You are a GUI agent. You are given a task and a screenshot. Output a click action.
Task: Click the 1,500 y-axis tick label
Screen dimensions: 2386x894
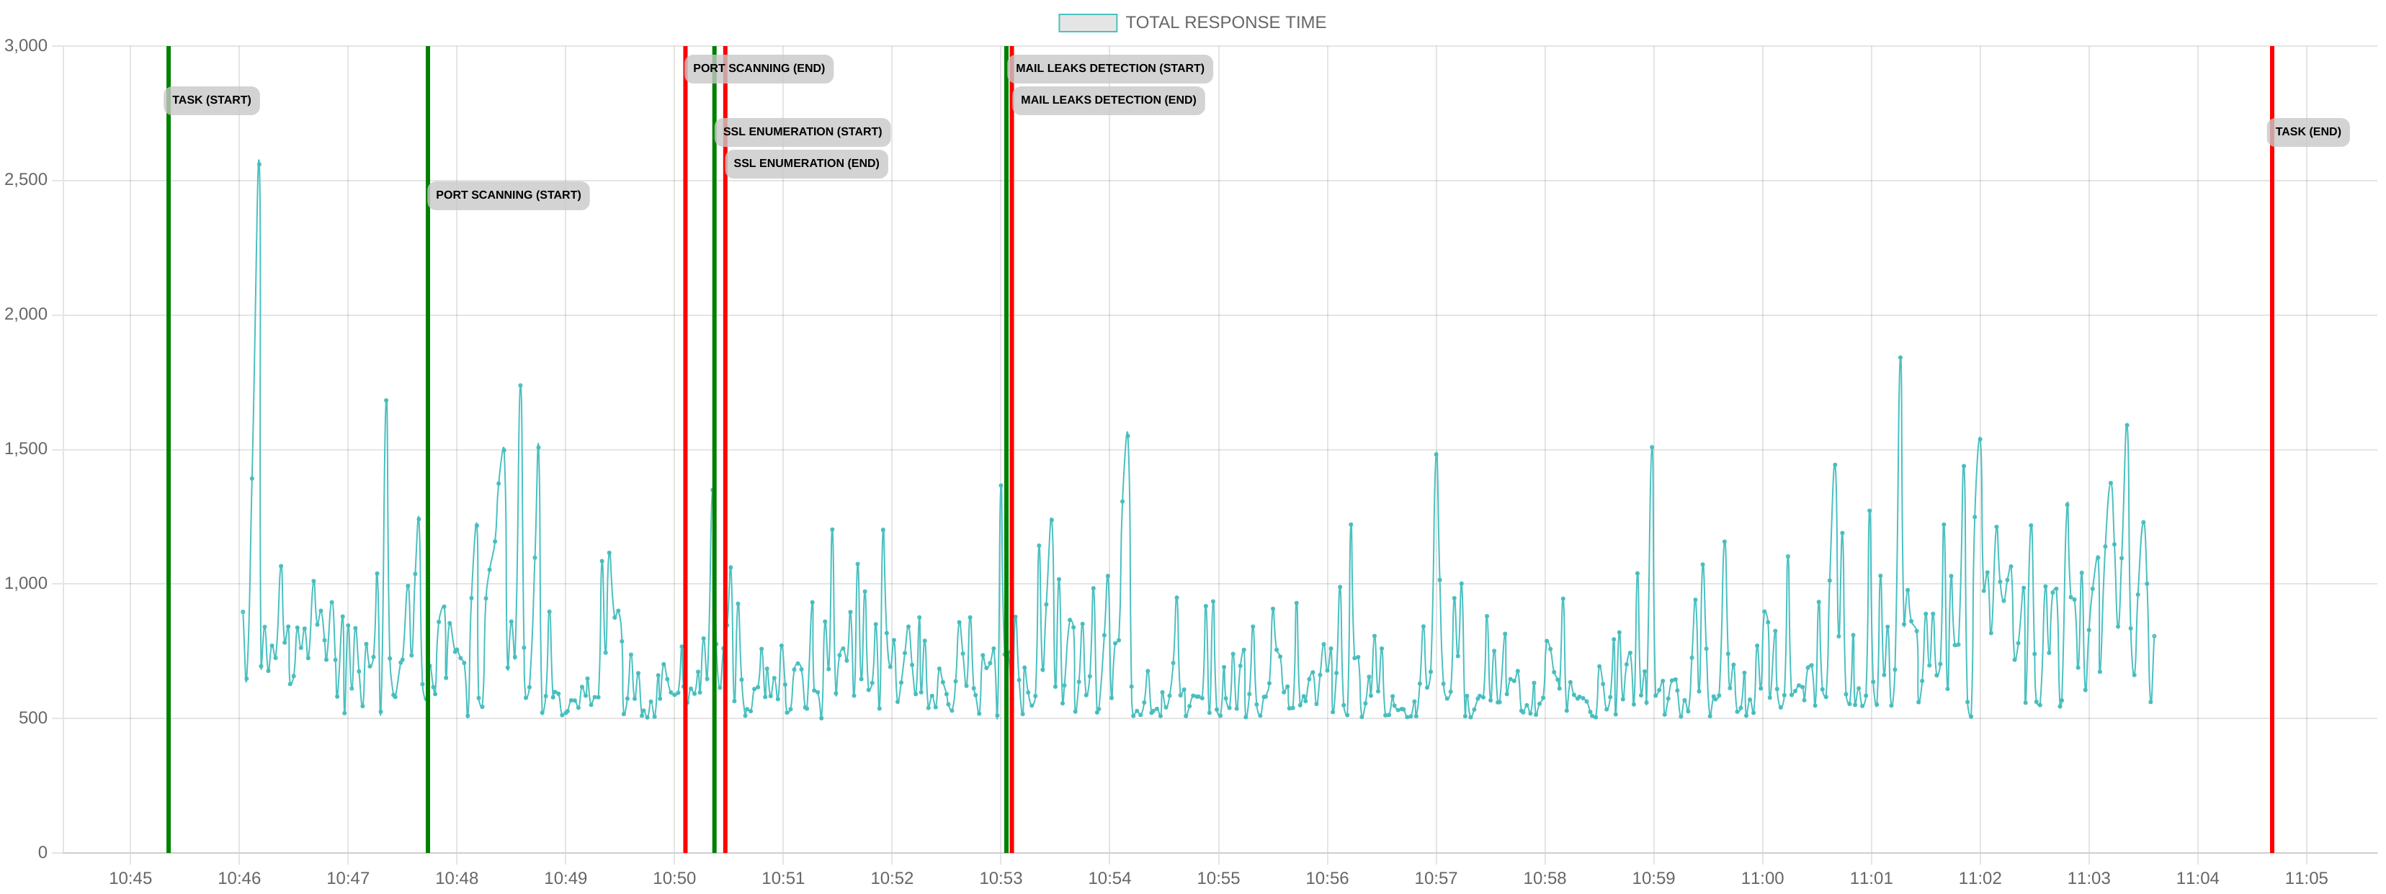25,449
